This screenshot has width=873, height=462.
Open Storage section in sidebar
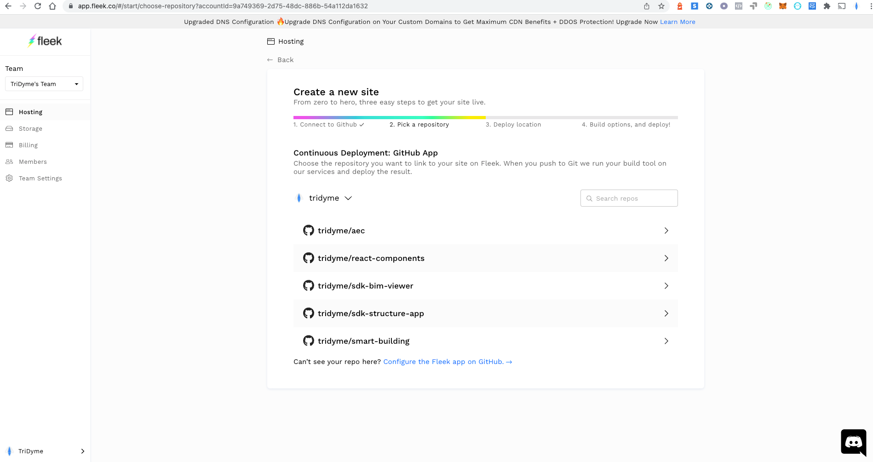pos(45,128)
